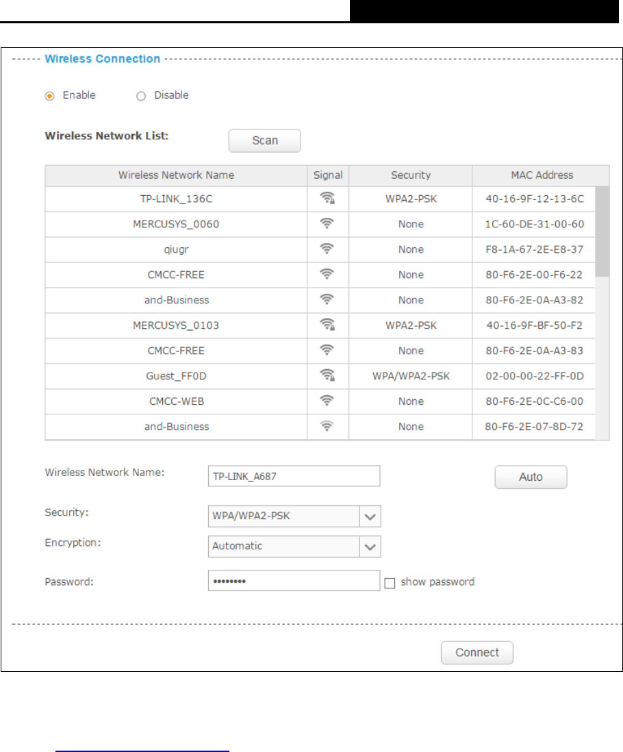This screenshot has width=623, height=752.
Task: Click MAC address 80-F6-2E-00-F6-22
Action: click(x=534, y=275)
